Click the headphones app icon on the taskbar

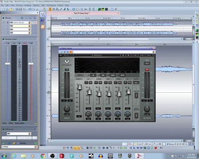[x=101, y=156]
